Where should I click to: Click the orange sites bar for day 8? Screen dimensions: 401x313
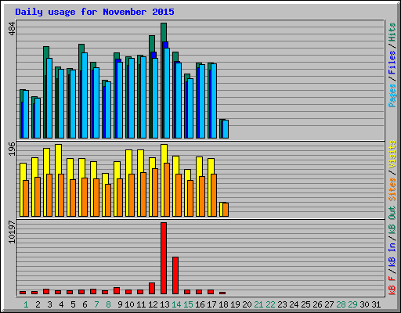[x=108, y=200]
